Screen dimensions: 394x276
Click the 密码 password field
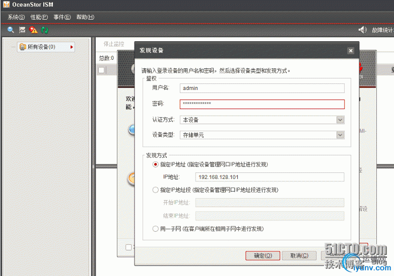point(262,104)
